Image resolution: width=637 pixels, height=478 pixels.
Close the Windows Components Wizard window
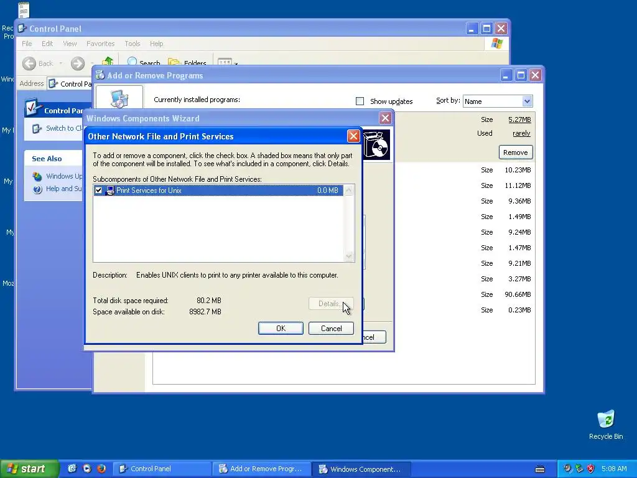[385, 118]
